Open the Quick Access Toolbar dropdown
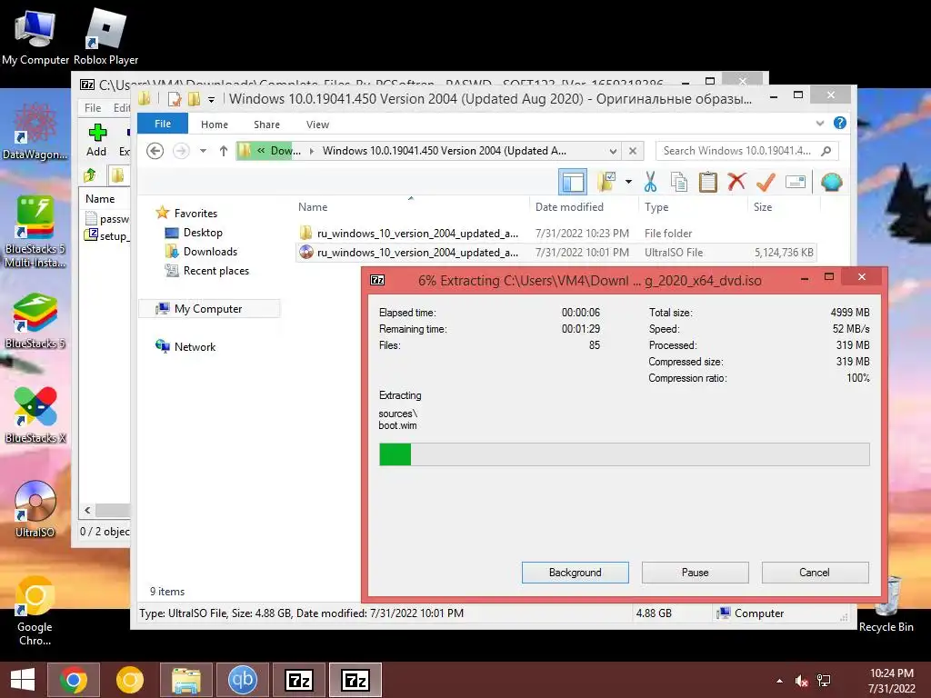Image resolution: width=931 pixels, height=698 pixels. 211,100
